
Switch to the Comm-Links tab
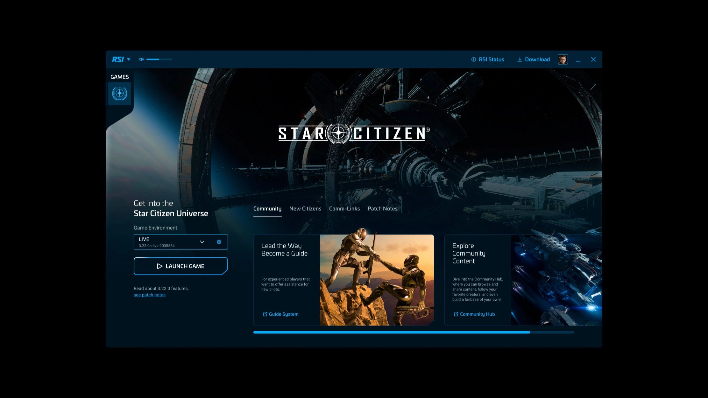point(344,209)
